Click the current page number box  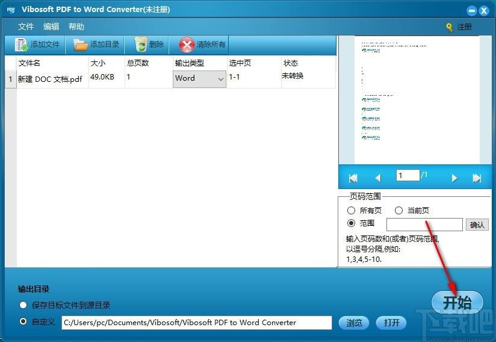point(408,175)
